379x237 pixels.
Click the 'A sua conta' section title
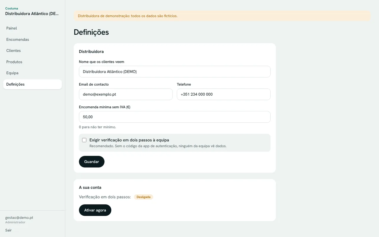coord(90,188)
